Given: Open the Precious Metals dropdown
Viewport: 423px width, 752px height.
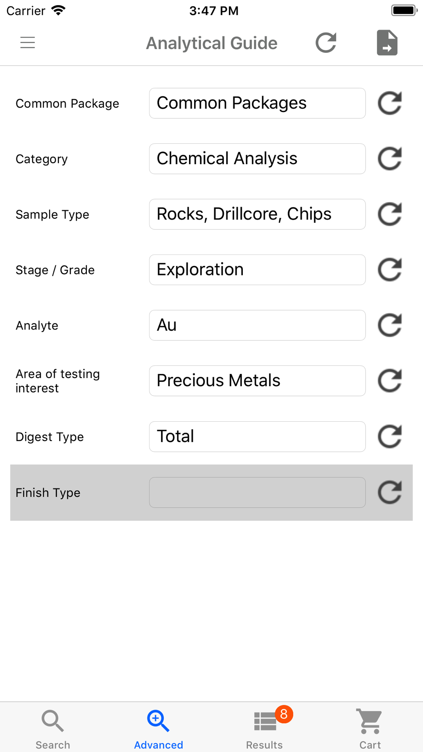Looking at the screenshot, I should (257, 381).
